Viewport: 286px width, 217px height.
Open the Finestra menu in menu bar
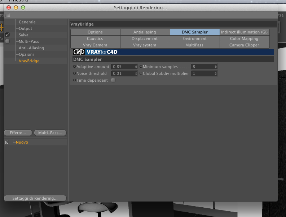coord(18,1)
